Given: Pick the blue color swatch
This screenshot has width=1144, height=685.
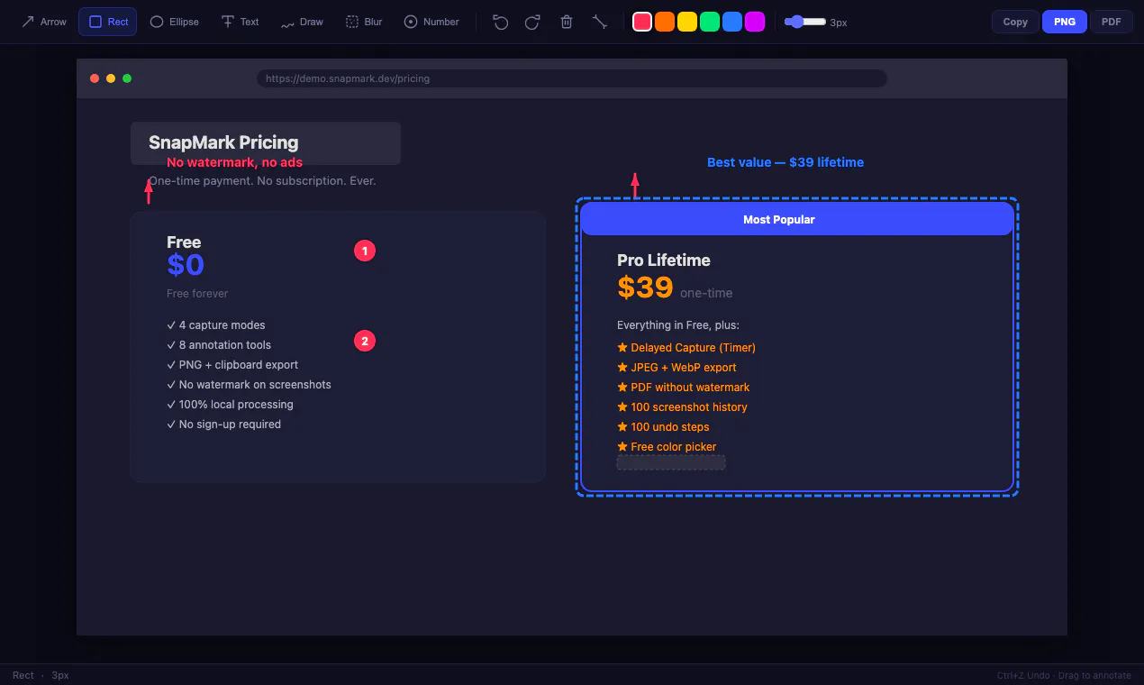Looking at the screenshot, I should pos(732,22).
